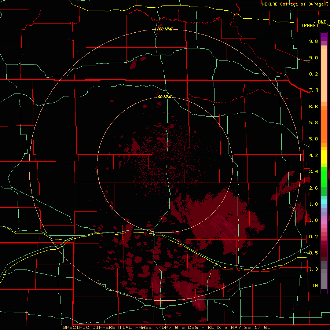The image size is (330, 330).
Task: Click the 3.4 value on the color scale
Action: tap(313, 172)
